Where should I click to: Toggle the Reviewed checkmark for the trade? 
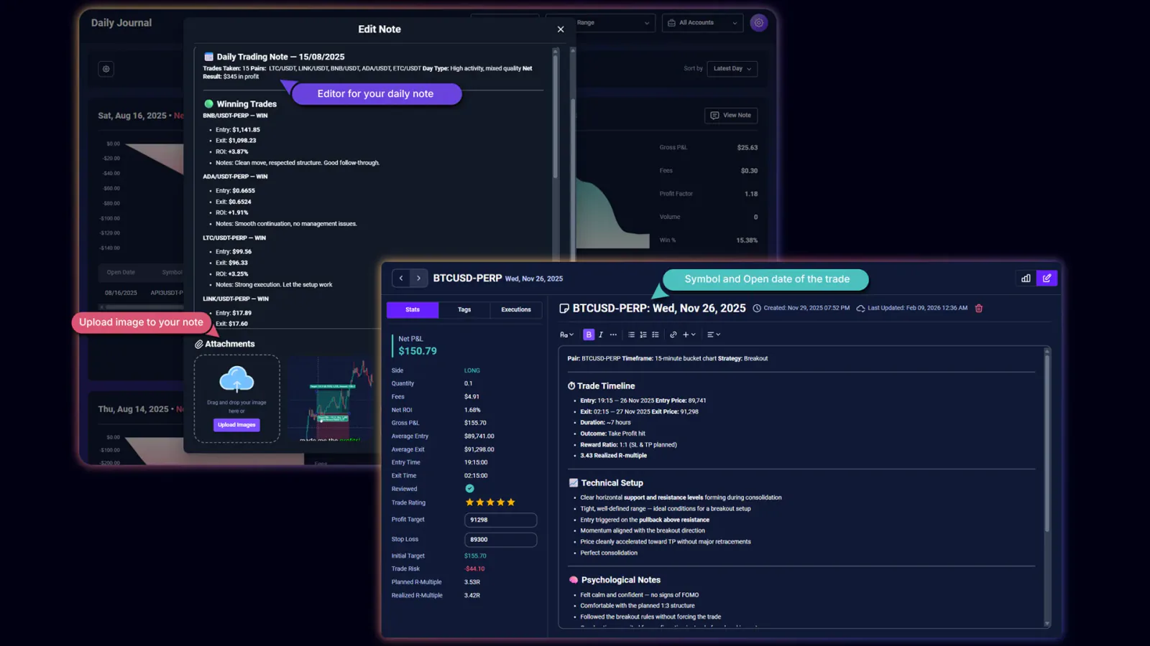click(x=470, y=488)
